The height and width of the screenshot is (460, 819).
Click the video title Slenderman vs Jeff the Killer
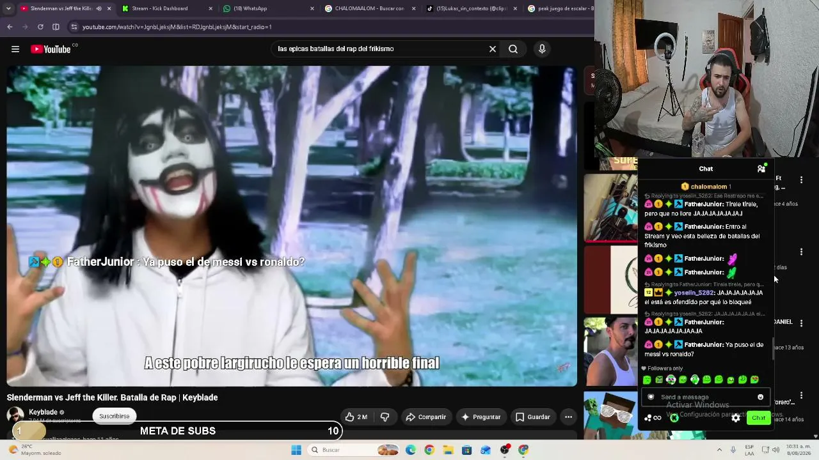point(112,397)
